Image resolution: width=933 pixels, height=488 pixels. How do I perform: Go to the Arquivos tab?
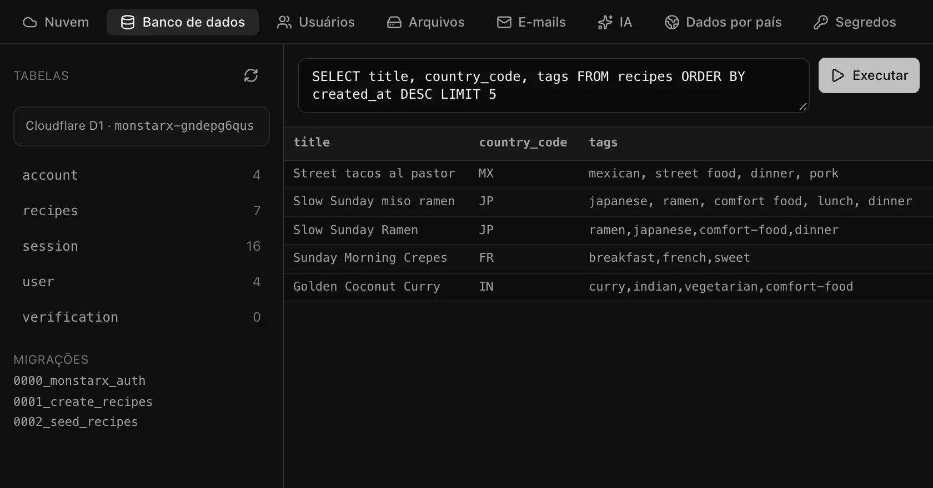click(425, 22)
